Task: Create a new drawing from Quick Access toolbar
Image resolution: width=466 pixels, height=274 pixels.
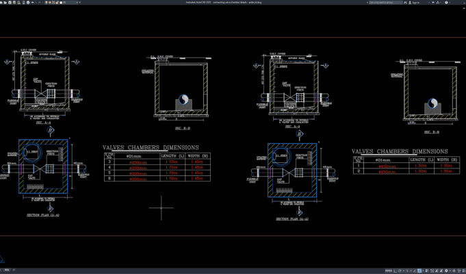Action: (x=1, y=2)
